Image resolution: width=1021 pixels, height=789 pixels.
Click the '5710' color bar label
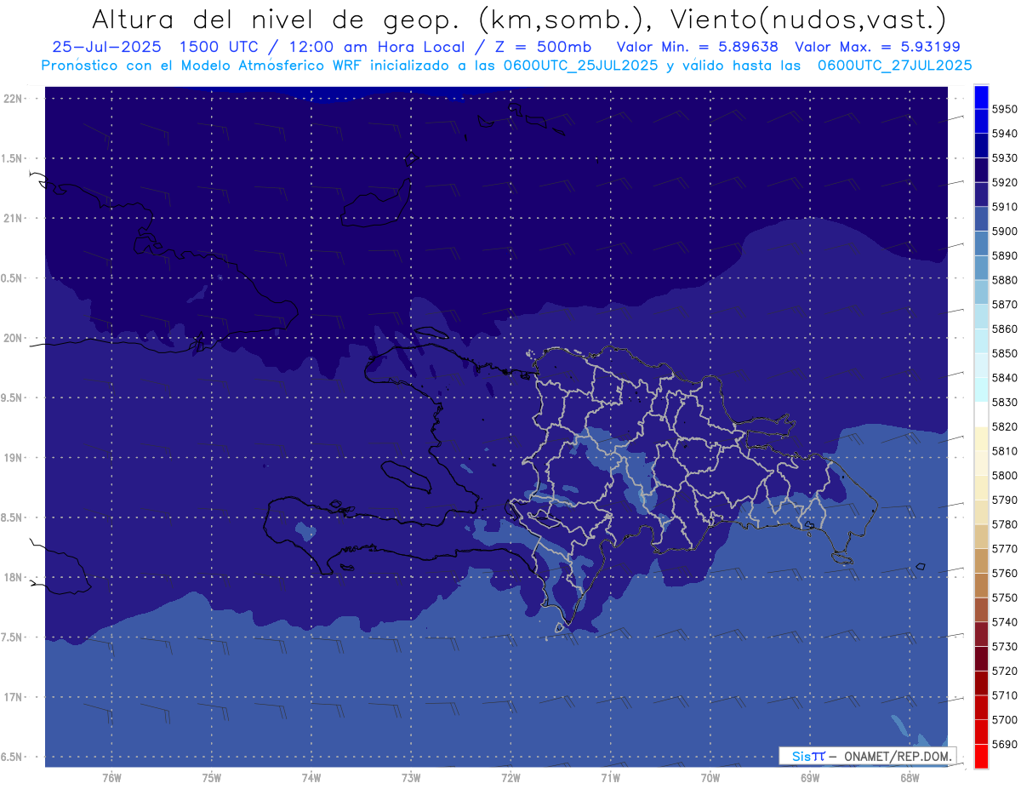click(x=1004, y=695)
